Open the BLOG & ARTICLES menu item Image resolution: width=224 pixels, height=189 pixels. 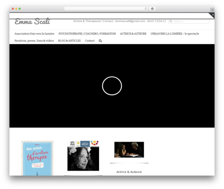[69, 41]
